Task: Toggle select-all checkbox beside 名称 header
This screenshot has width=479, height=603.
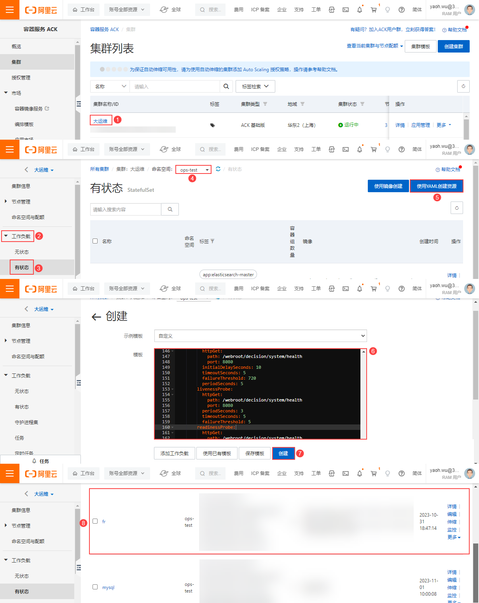Action: [95, 241]
